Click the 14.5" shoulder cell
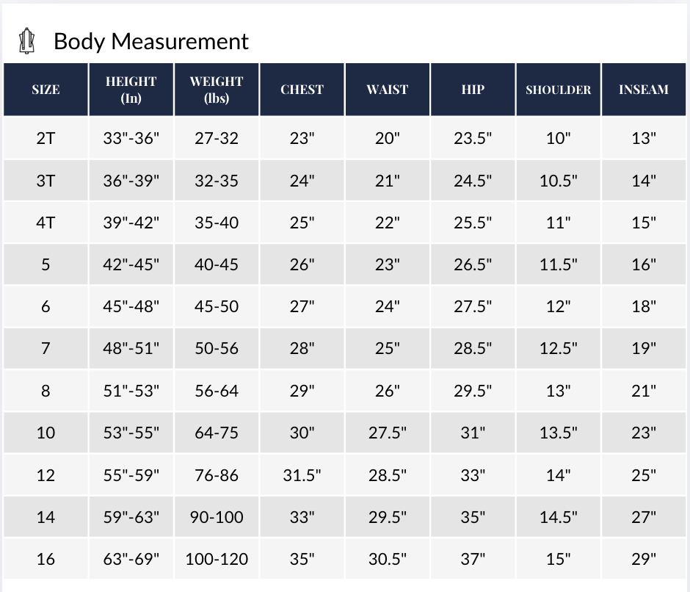 (x=558, y=516)
